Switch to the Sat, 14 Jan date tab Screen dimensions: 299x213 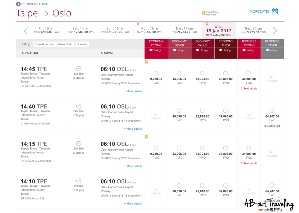[x=81, y=30]
